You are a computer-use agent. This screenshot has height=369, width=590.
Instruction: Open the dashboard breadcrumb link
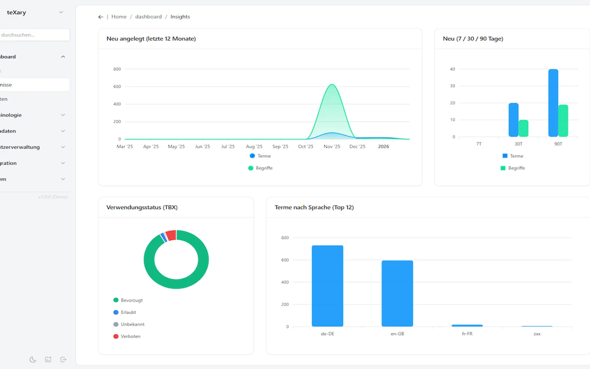[148, 17]
